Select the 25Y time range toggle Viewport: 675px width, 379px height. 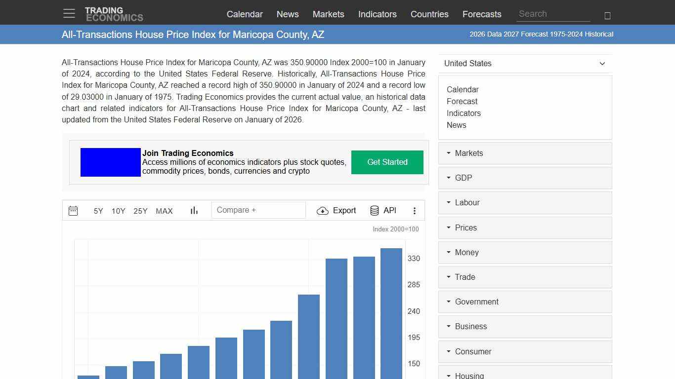click(140, 211)
